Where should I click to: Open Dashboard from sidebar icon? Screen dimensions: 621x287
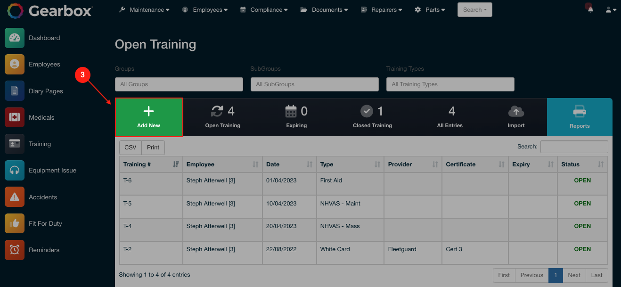15,38
